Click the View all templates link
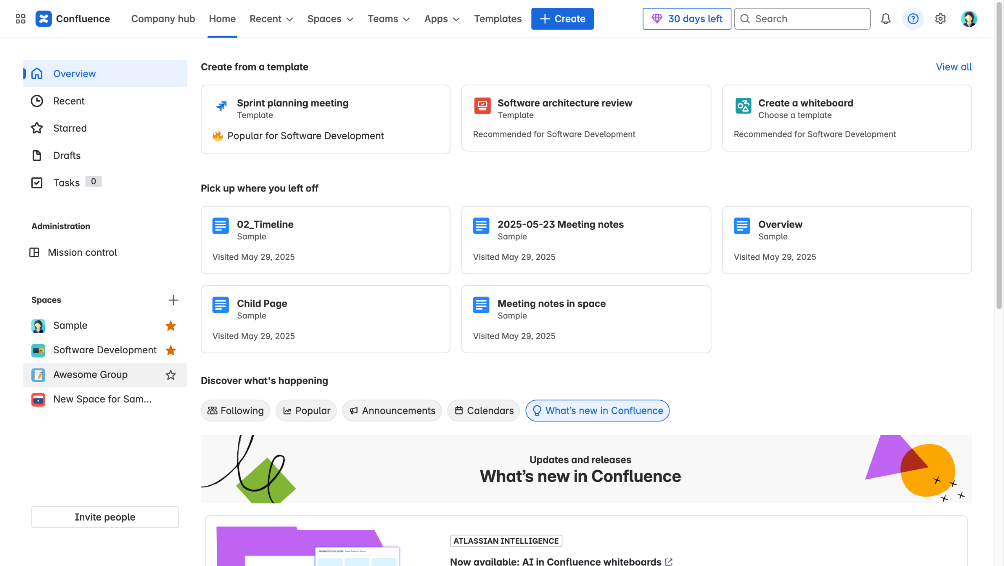Screen dimensions: 1004x566 (x=953, y=67)
